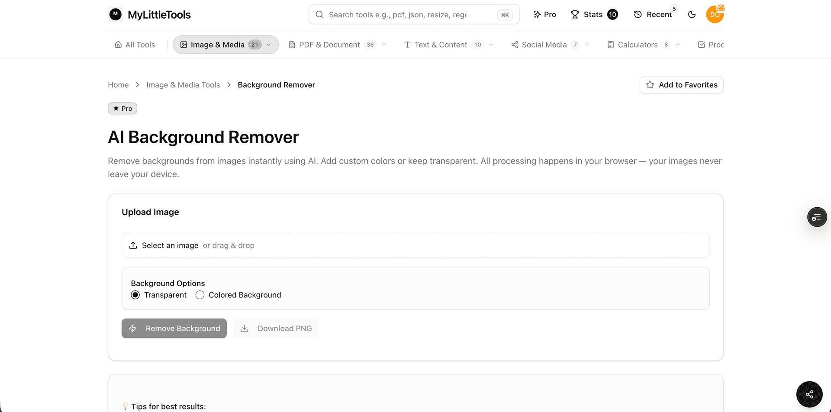831x412 pixels.
Task: Click the download icon on Download PNG
Action: click(245, 328)
